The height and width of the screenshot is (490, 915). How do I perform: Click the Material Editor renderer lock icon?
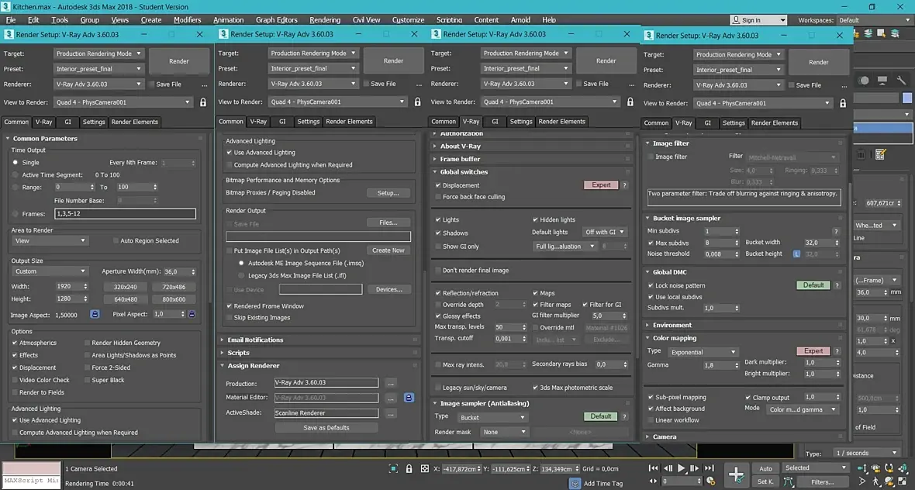(x=409, y=398)
